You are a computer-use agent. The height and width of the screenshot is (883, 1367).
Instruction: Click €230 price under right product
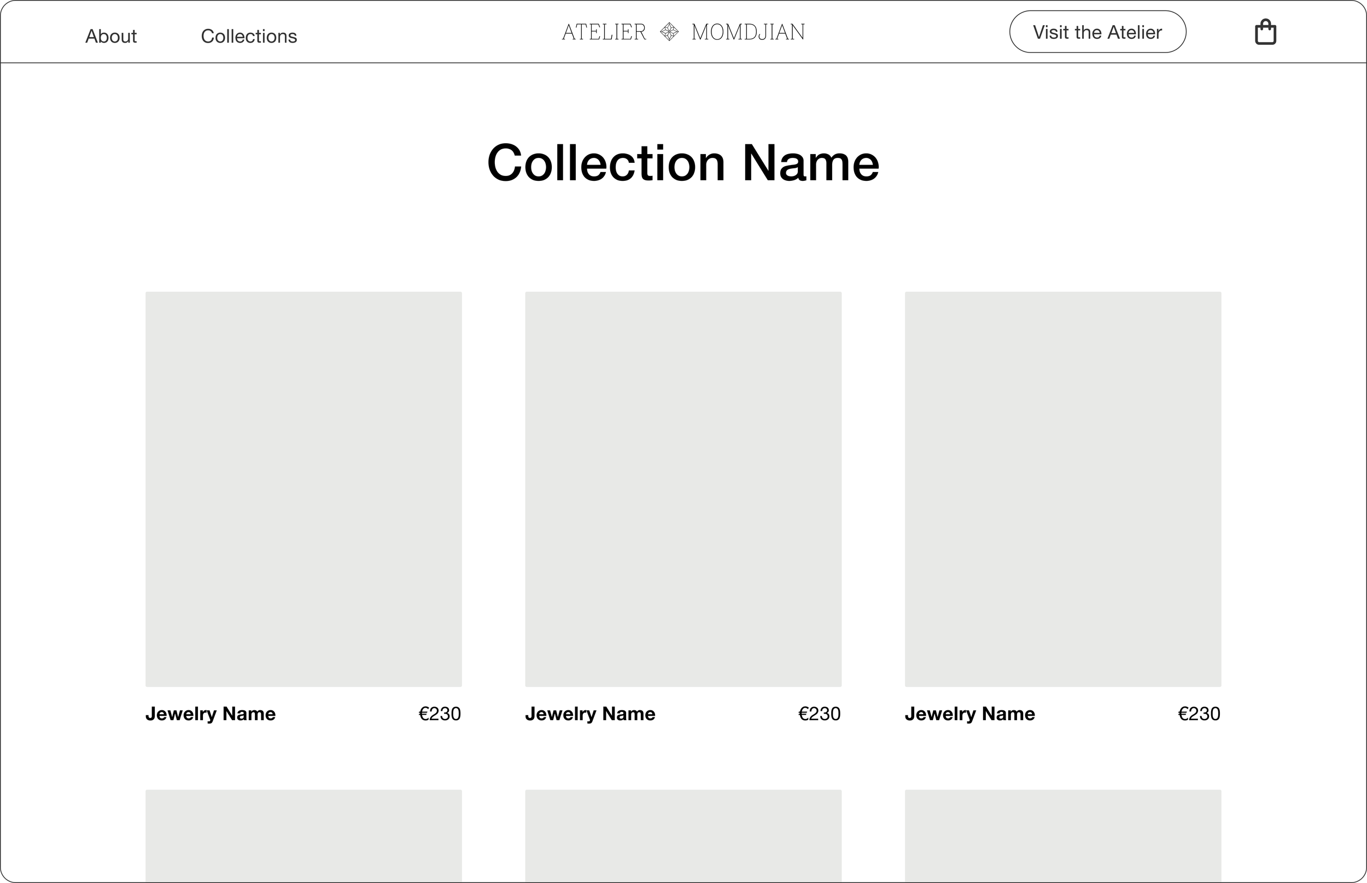(1200, 714)
